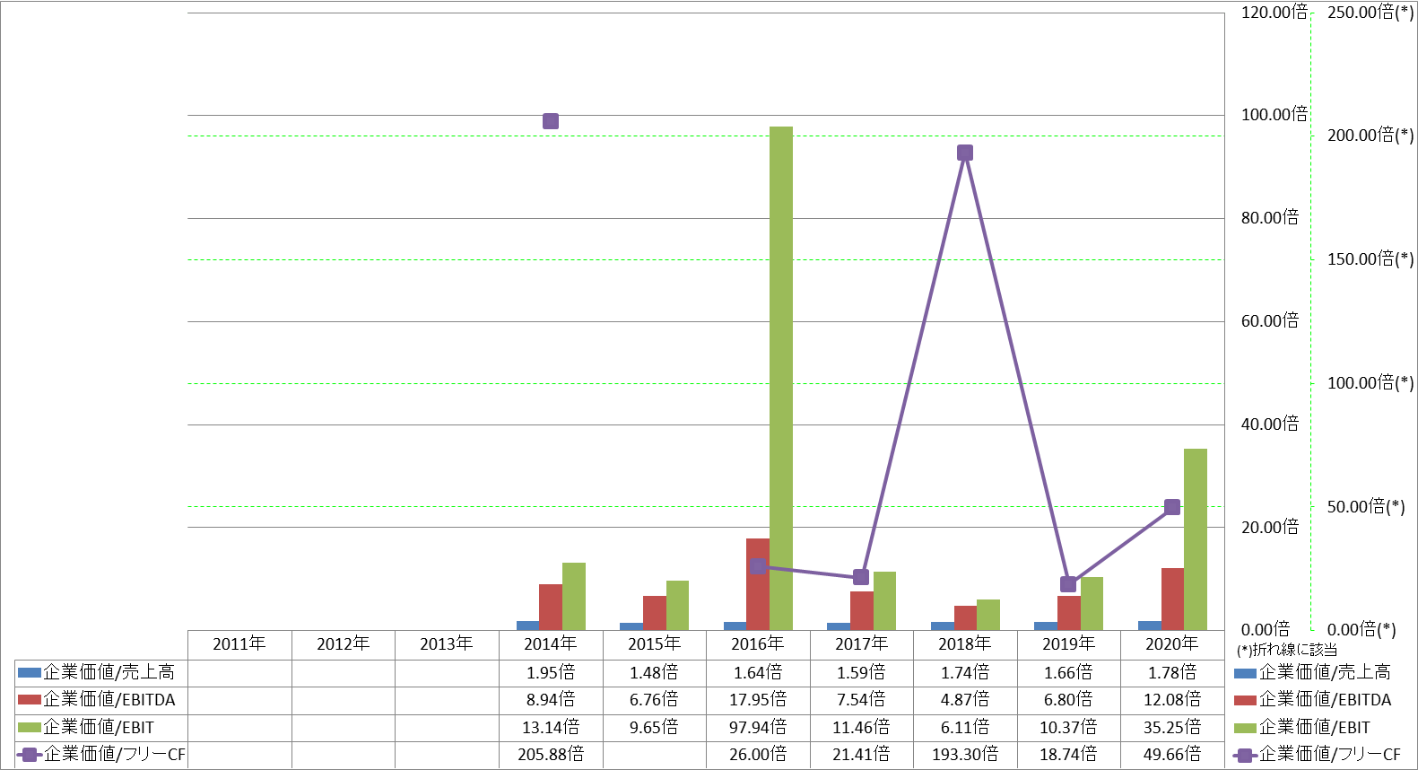Image resolution: width=1418 pixels, height=770 pixels.
Task: Click the 250.00倍(*) secondary axis label
Action: coord(1370,13)
